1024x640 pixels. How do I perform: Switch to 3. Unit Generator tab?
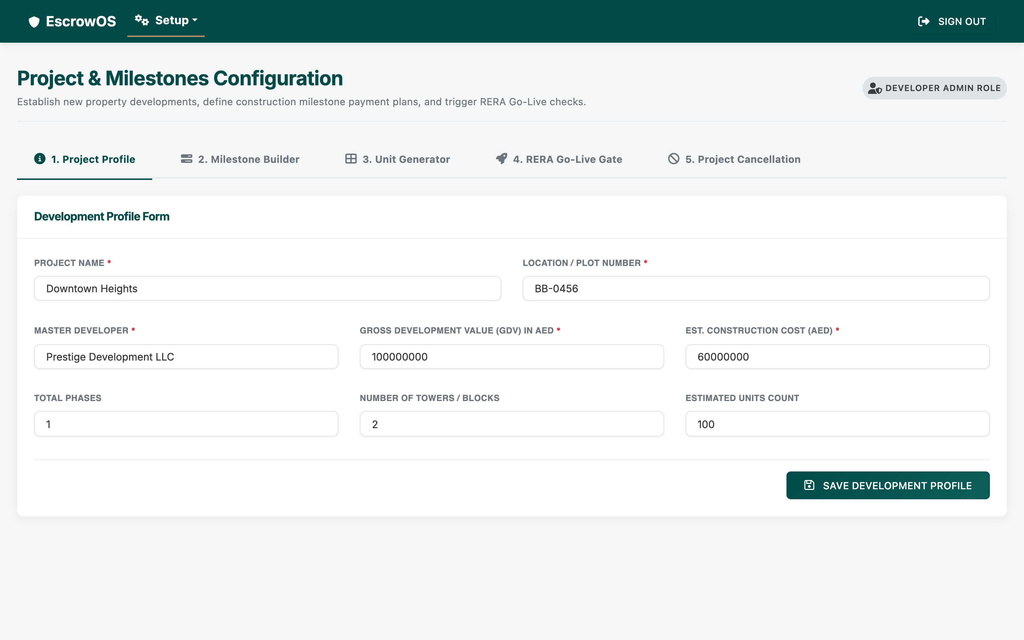(397, 159)
